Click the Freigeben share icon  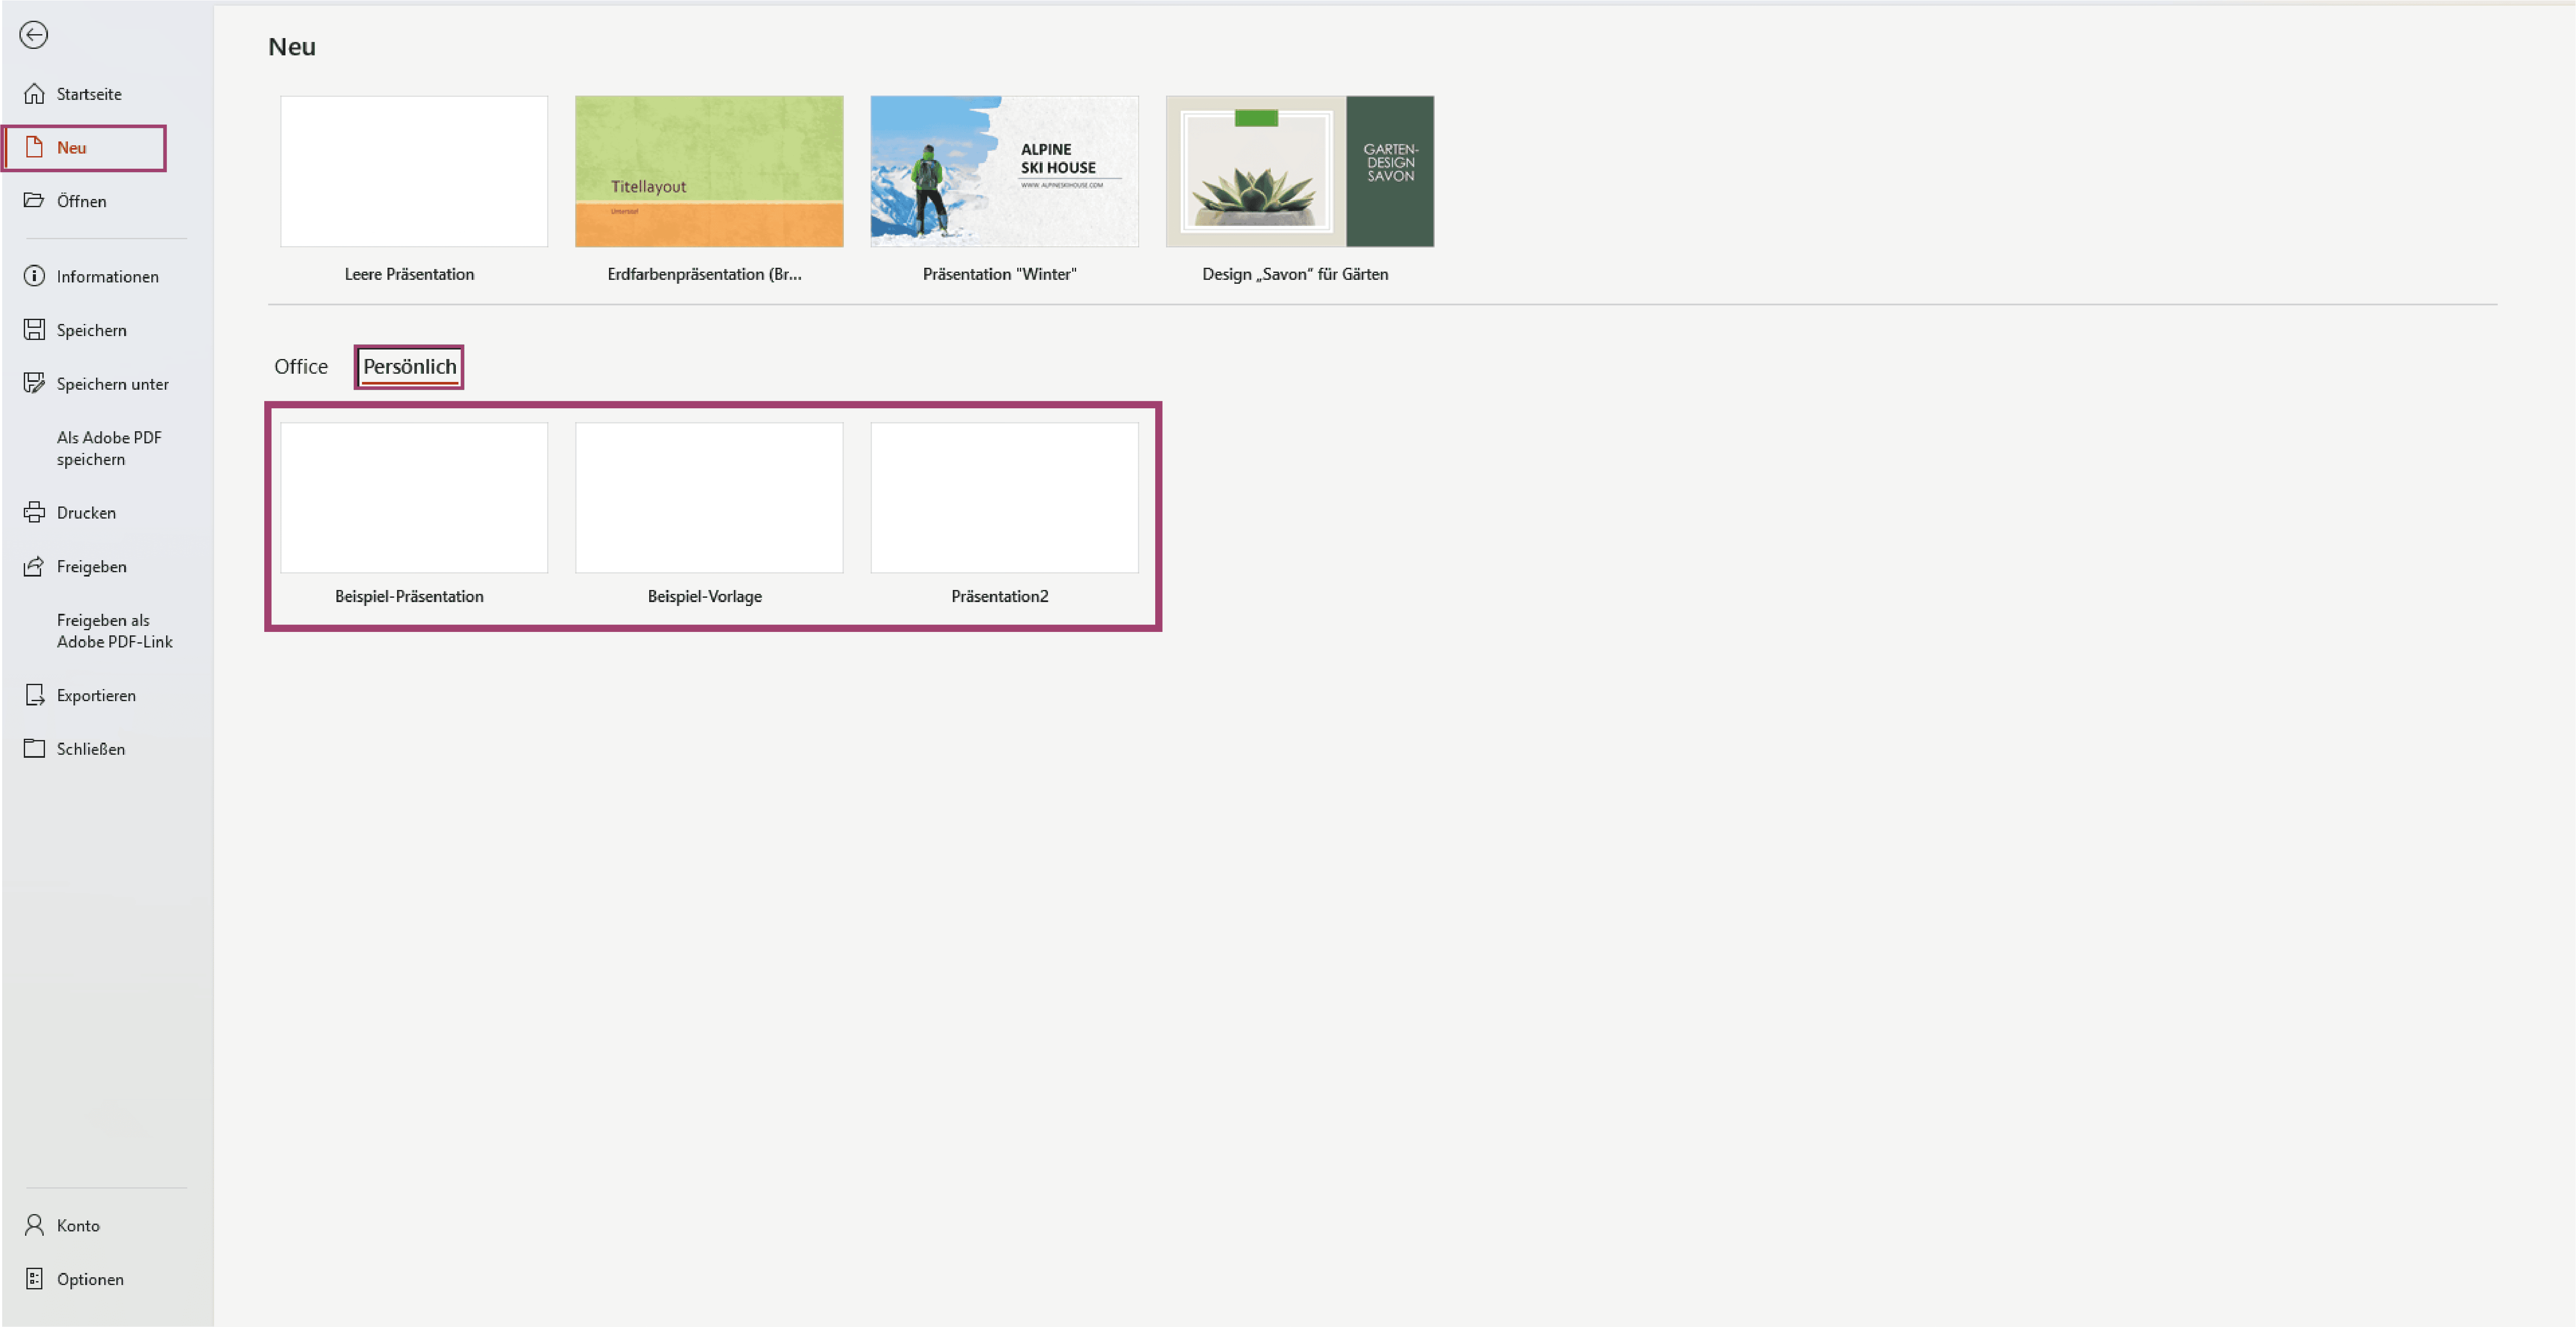(34, 566)
